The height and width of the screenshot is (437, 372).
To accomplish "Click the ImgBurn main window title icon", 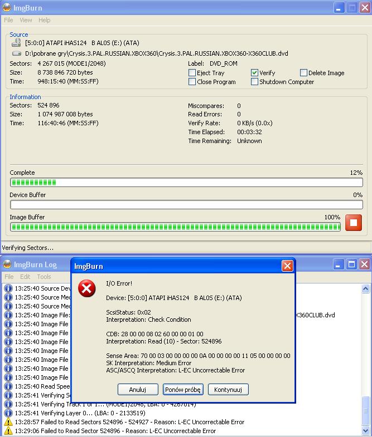I will pos(7,8).
